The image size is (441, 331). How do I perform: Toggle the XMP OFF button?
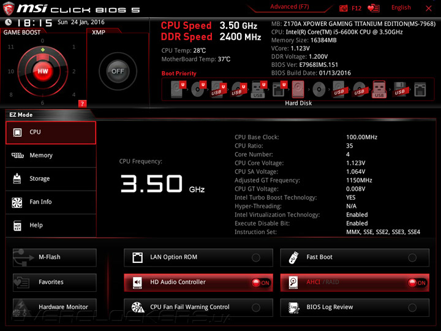118,71
